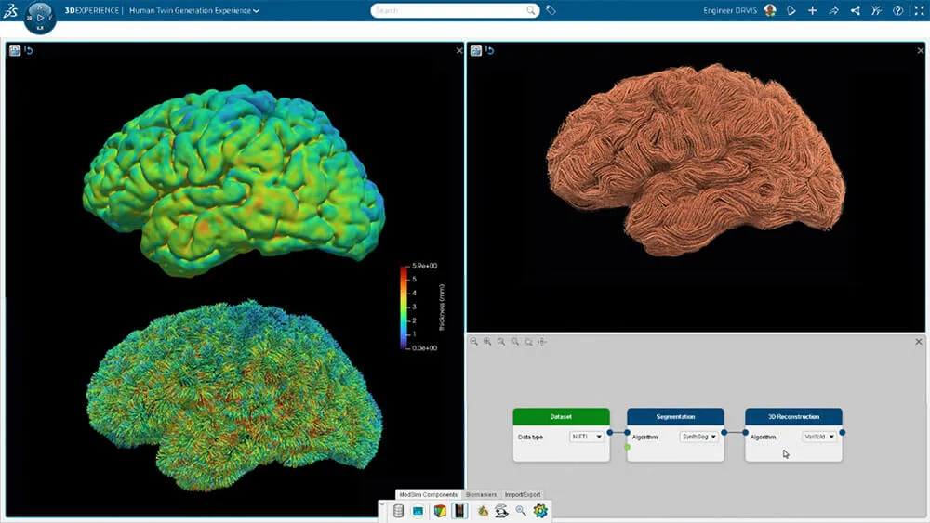Image resolution: width=930 pixels, height=523 pixels.
Task: Click the save-view icon in right viewer
Action: 475,50
